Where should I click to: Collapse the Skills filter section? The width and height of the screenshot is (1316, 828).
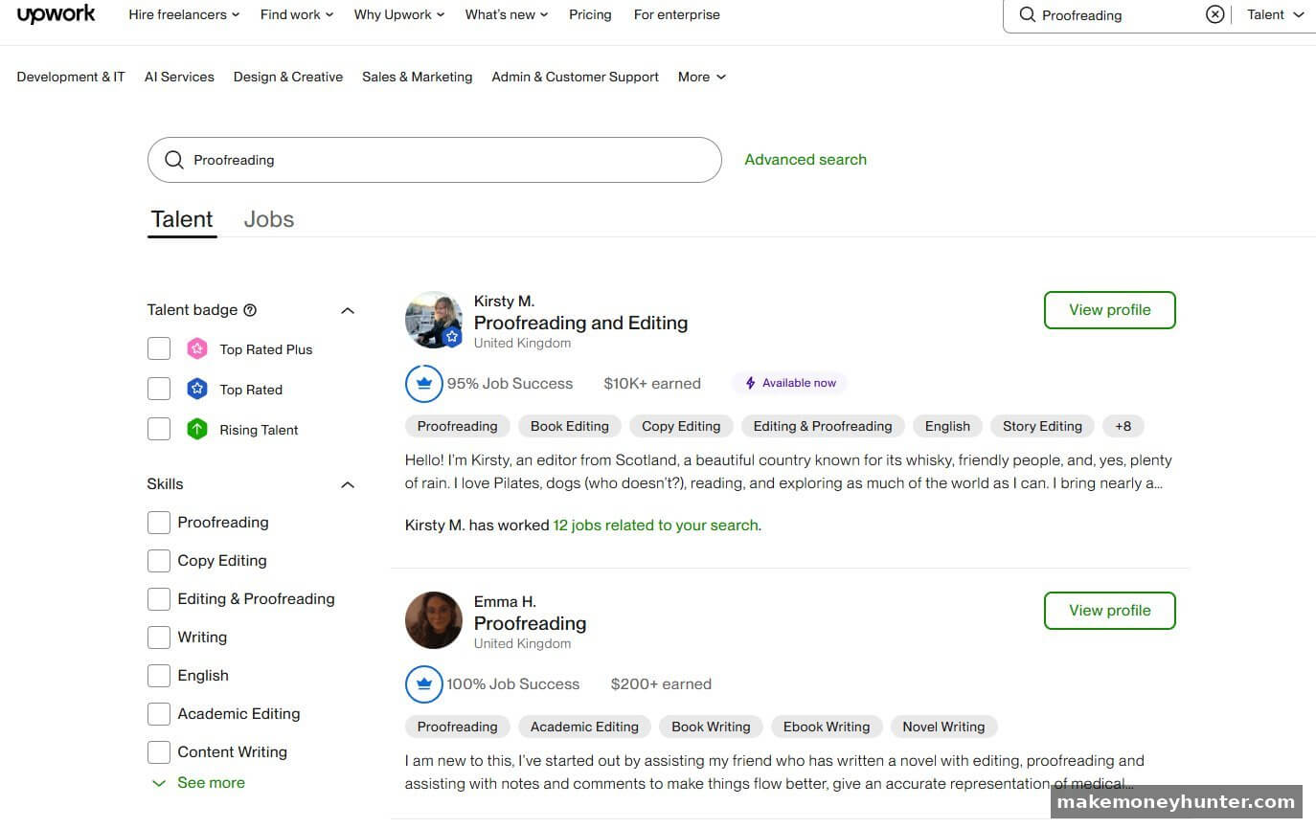pyautogui.click(x=348, y=484)
